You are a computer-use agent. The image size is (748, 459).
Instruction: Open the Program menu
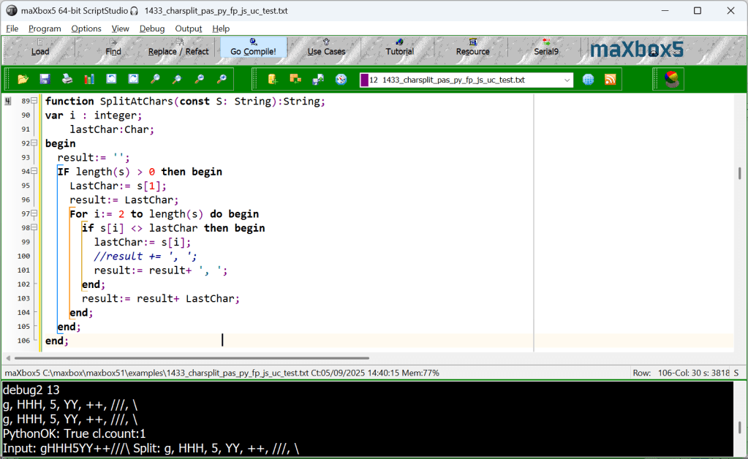[x=45, y=29]
